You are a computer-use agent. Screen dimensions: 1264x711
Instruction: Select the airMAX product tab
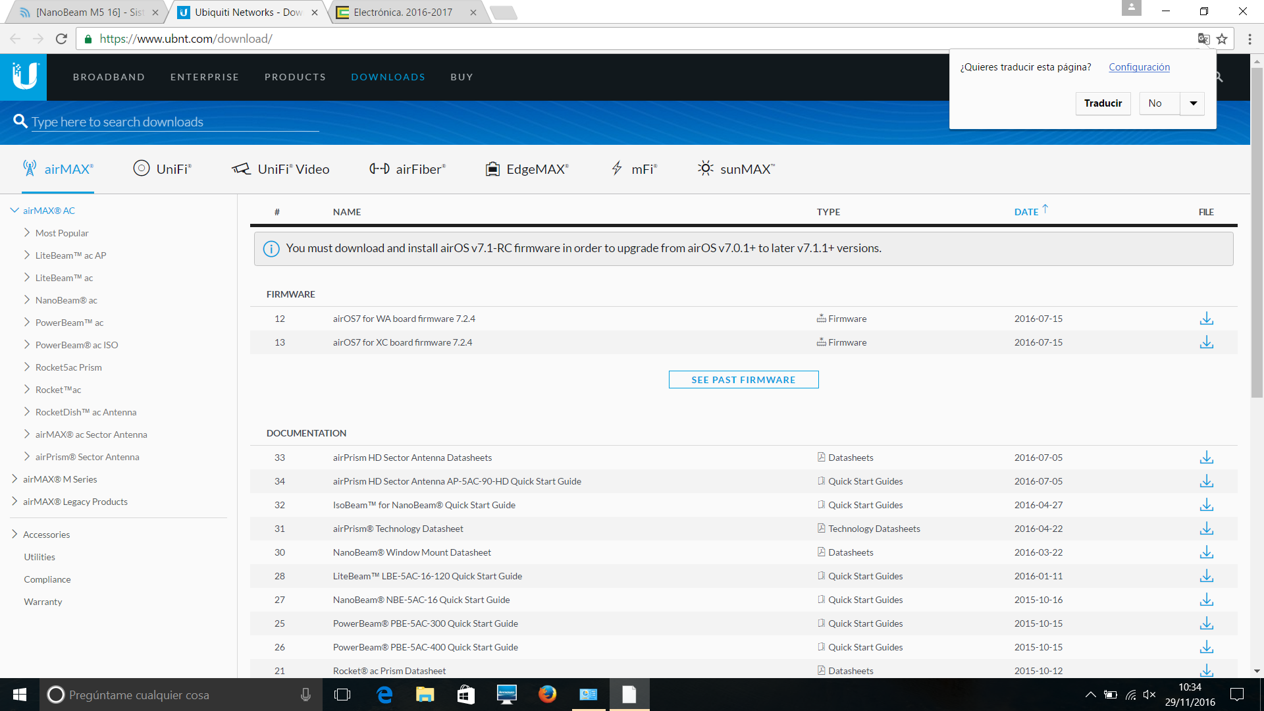coord(58,169)
